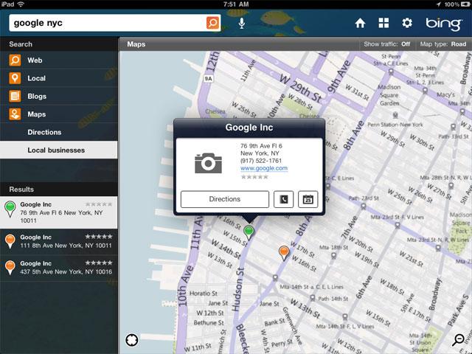This screenshot has width=472, height=354.
Task: Select the Local pin icon
Action: 15,78
